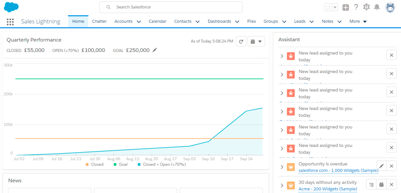This screenshot has width=401, height=193.
Task: Switch to the Files tab
Action: point(252,22)
